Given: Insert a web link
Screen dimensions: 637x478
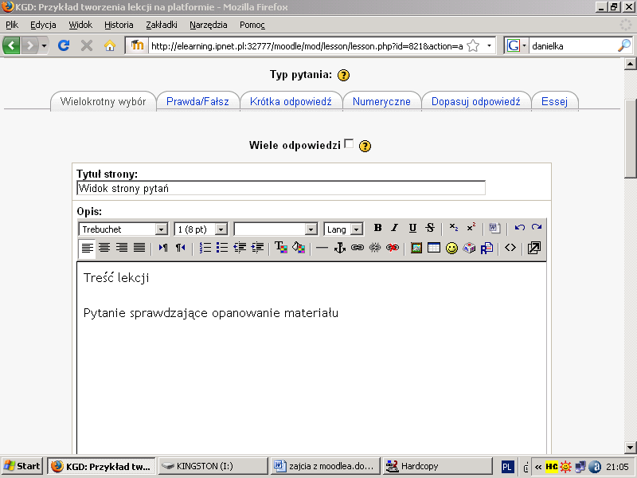Looking at the screenshot, I should pyautogui.click(x=357, y=248).
